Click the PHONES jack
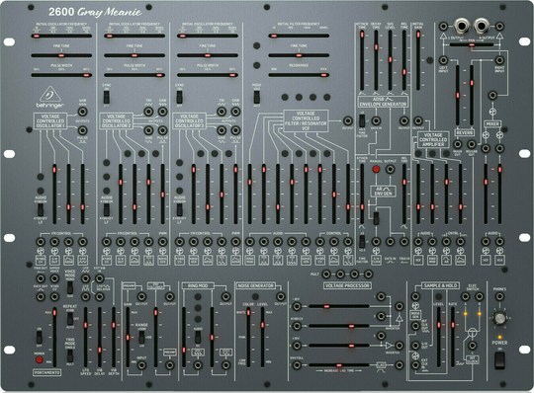The height and width of the screenshot is (393, 534). pos(499,297)
